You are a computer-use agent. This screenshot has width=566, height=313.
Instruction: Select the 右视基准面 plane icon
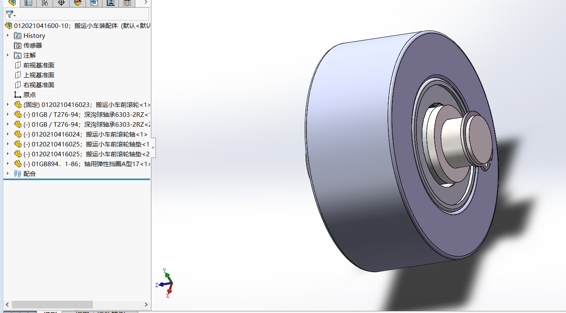(18, 85)
